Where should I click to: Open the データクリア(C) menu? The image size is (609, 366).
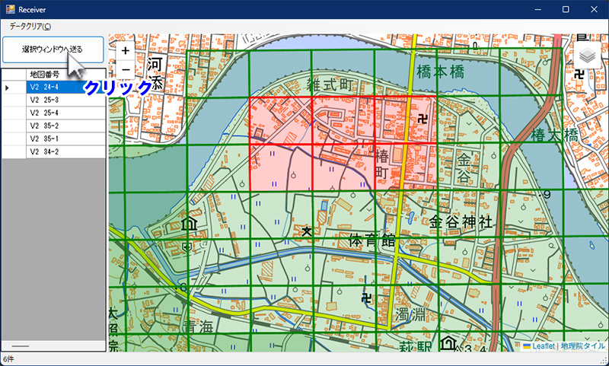[x=30, y=27]
